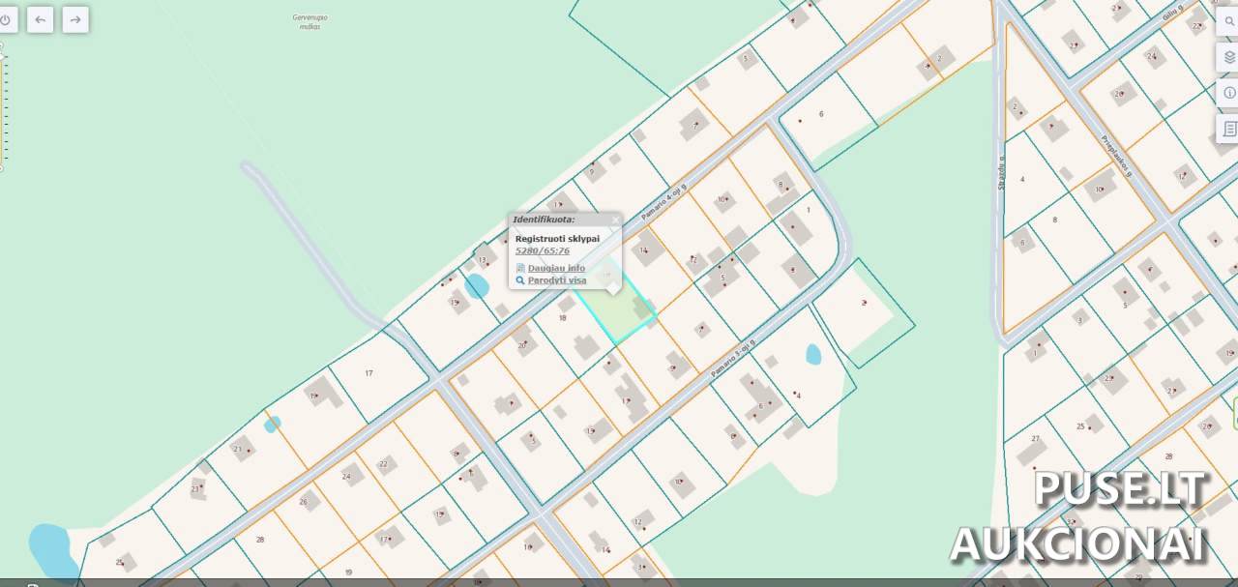Close the Identifikuota popup
Screen dimensions: 1238x587
(x=615, y=220)
